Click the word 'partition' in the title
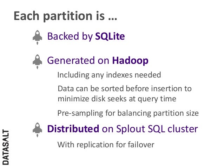The image size is (224, 168). coord(68,16)
